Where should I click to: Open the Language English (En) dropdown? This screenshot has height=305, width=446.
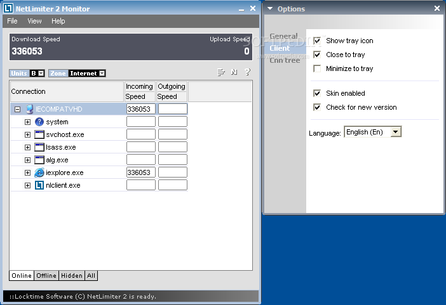[396, 132]
